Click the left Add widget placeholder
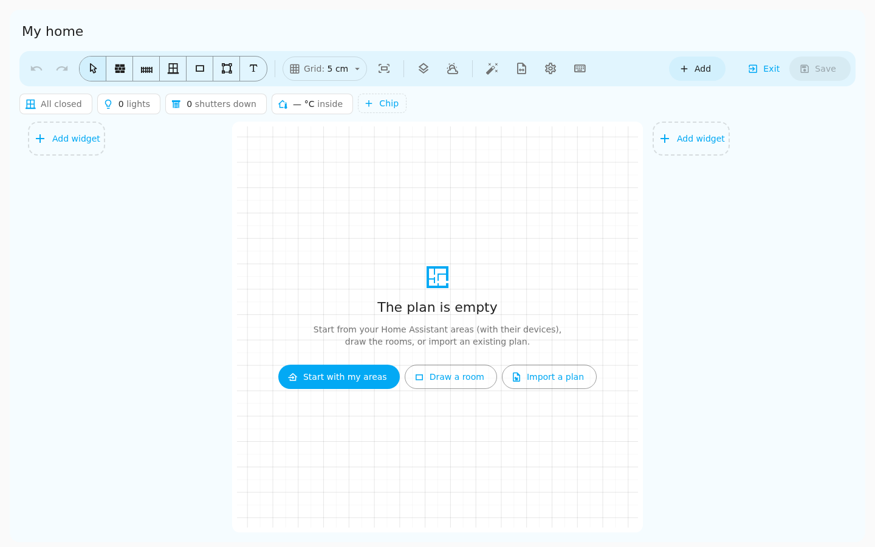Viewport: 875px width, 547px height. click(67, 139)
